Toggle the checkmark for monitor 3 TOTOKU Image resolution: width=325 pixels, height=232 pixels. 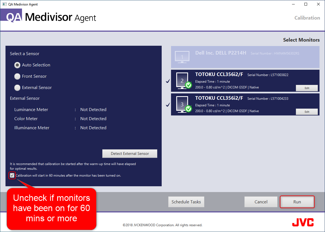[x=168, y=105]
